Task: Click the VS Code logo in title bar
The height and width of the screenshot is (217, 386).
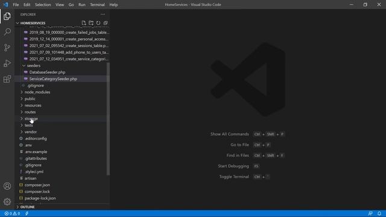Action: (5, 5)
